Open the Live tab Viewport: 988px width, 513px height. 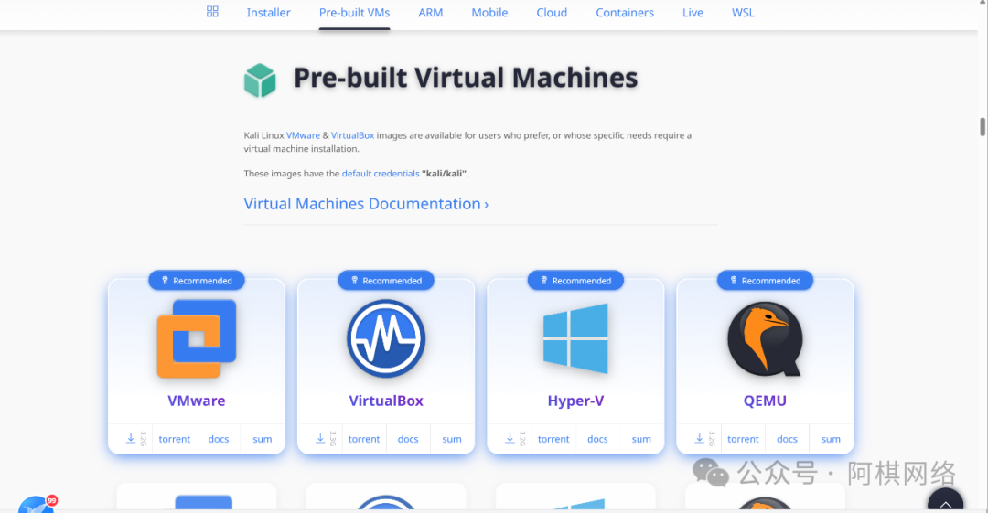point(693,13)
